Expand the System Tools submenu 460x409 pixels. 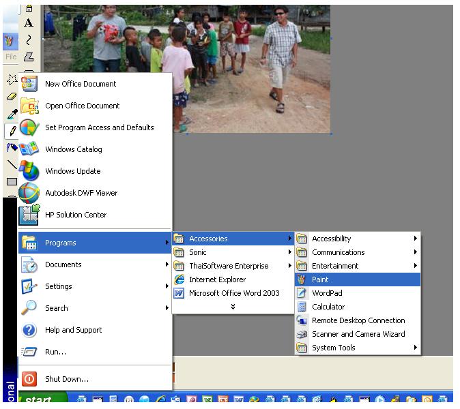[333, 348]
